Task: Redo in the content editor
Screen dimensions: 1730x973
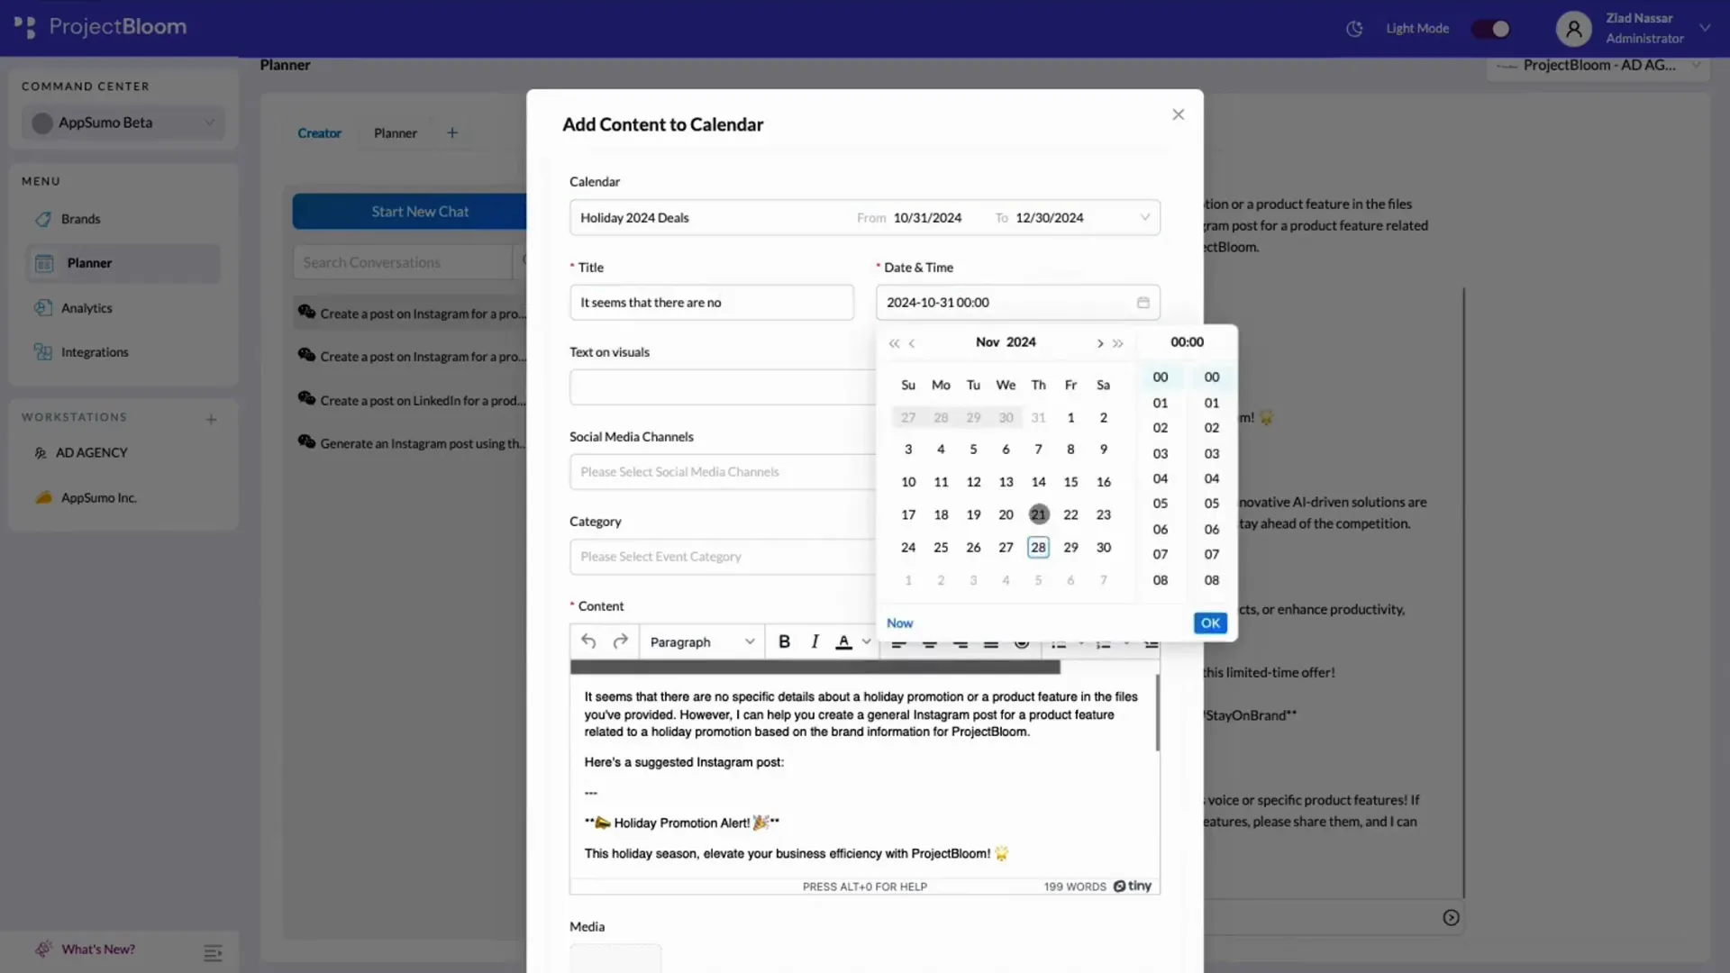Action: click(620, 641)
